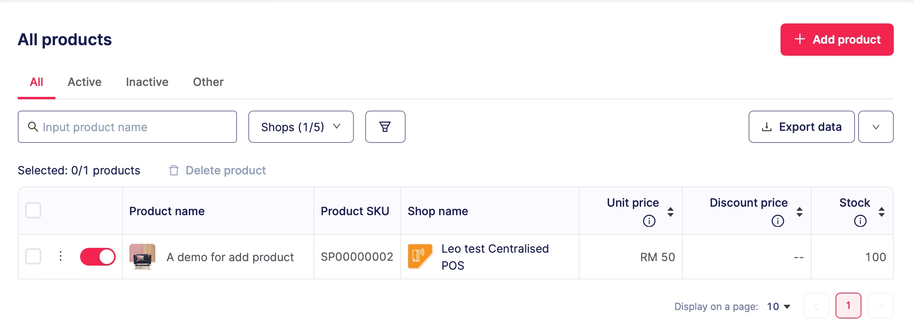This screenshot has height=331, width=914.
Task: Check the box for the demo product row
Action: (33, 256)
